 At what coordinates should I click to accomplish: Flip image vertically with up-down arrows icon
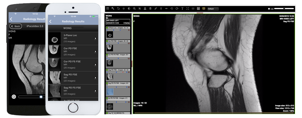(161, 9)
